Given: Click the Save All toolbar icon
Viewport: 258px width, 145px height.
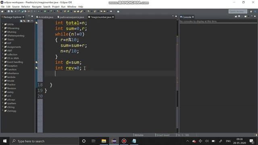Looking at the screenshot, I should [x=12, y=11].
